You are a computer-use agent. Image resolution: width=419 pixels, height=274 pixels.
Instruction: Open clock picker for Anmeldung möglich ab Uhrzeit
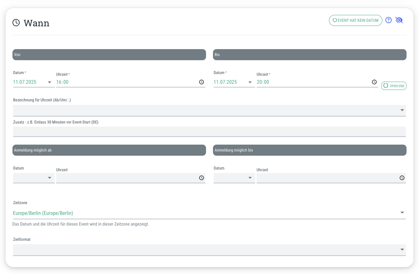click(202, 178)
